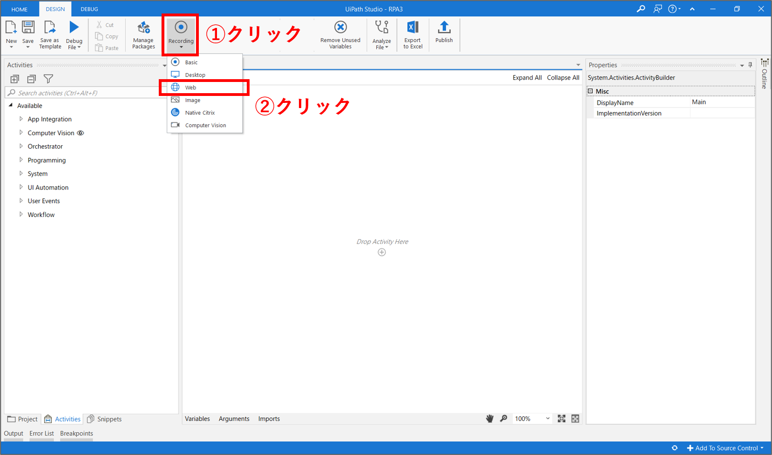This screenshot has height=455, width=772.
Task: Click Add To Source Control button
Action: [x=725, y=448]
